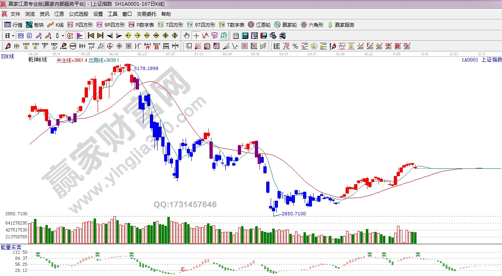Image resolution: width=502 pixels, height=276 pixels.
Task: Open the 公式选股 menu
Action: pyautogui.click(x=78, y=14)
